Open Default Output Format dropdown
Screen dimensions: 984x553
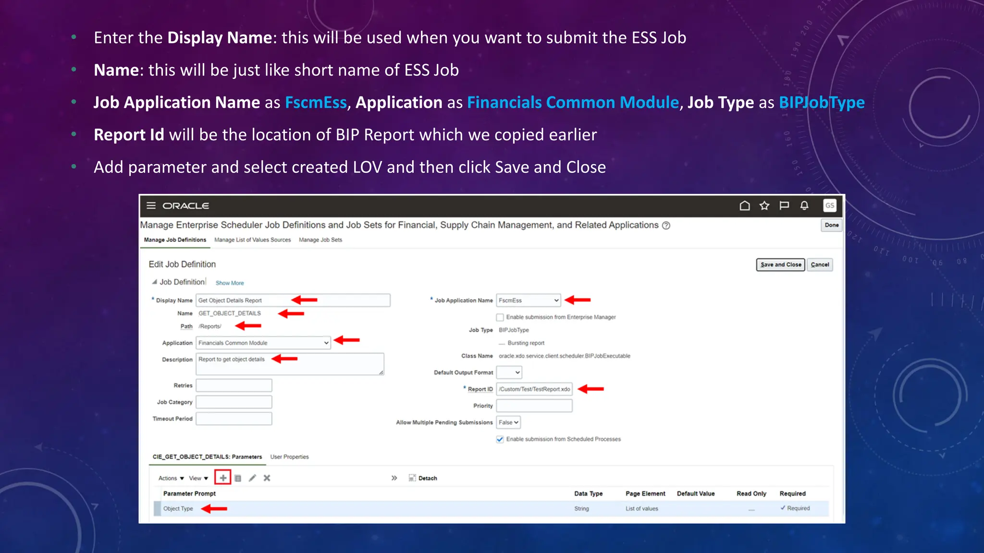pyautogui.click(x=509, y=373)
